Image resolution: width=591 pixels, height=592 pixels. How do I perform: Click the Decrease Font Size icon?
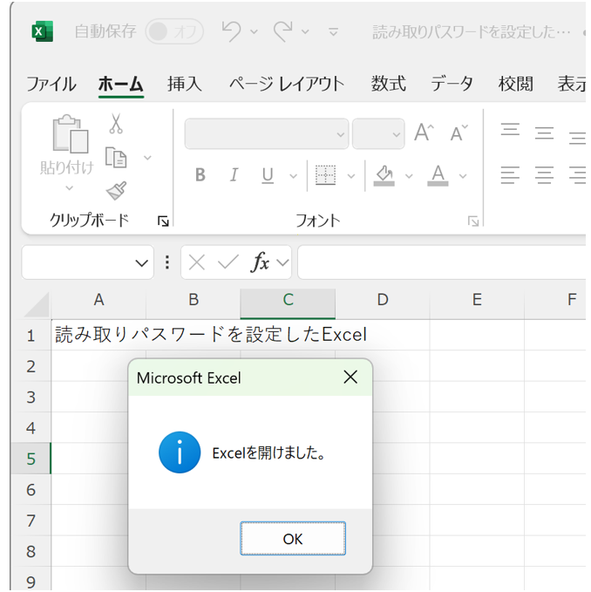click(459, 133)
